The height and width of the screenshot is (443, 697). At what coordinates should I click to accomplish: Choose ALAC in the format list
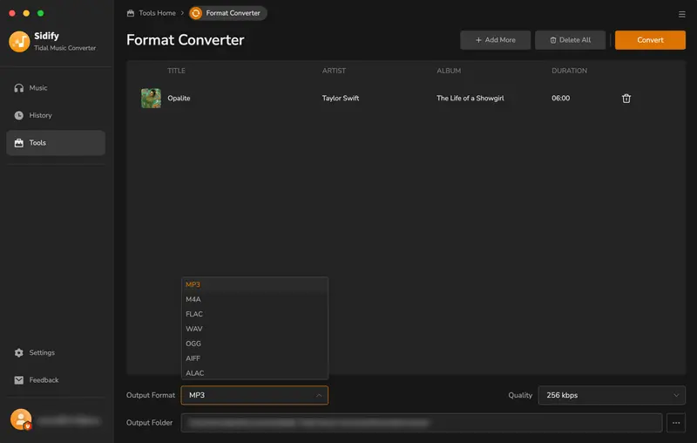point(254,372)
